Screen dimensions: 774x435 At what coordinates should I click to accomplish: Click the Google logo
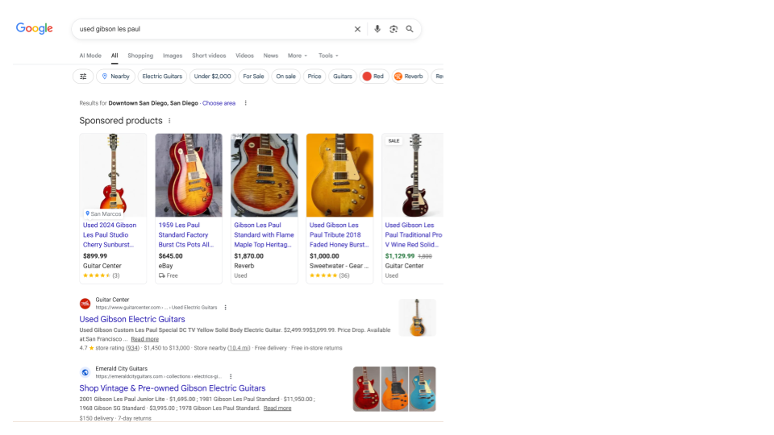pos(35,29)
